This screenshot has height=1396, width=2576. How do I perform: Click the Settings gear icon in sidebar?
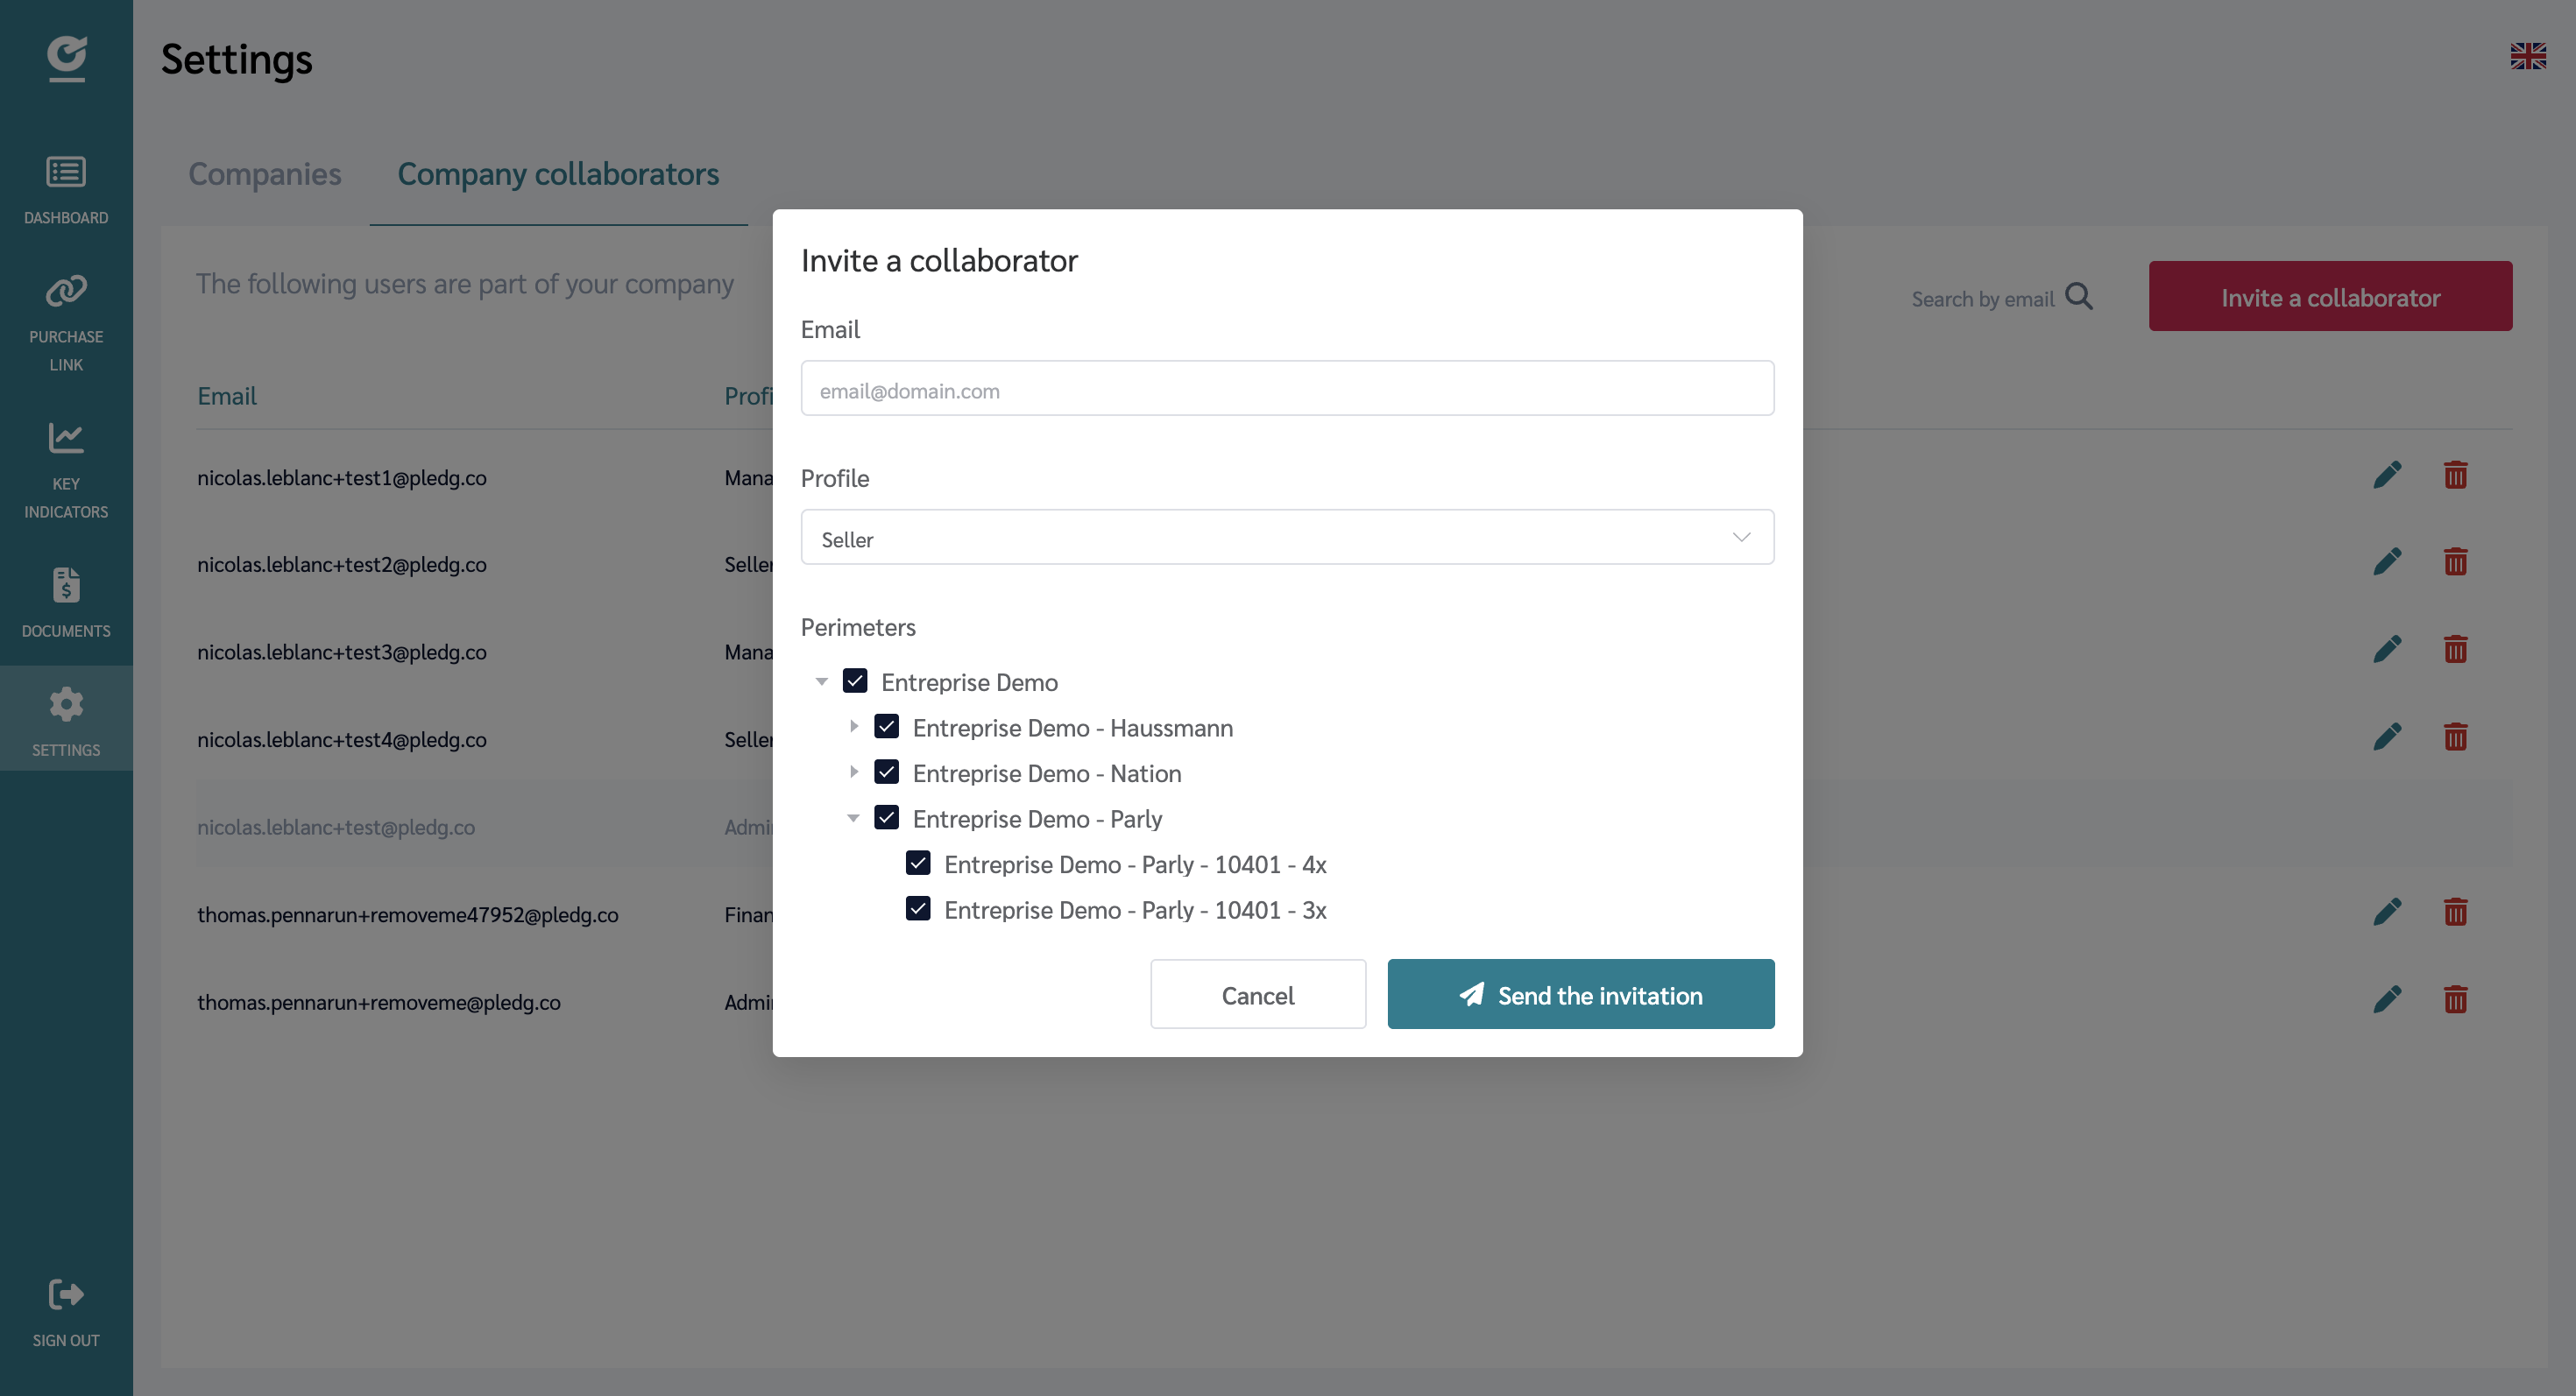click(66, 702)
